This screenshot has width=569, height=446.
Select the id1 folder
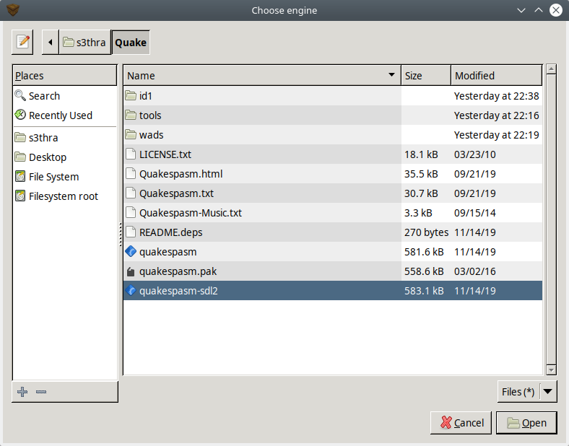tap(333, 96)
